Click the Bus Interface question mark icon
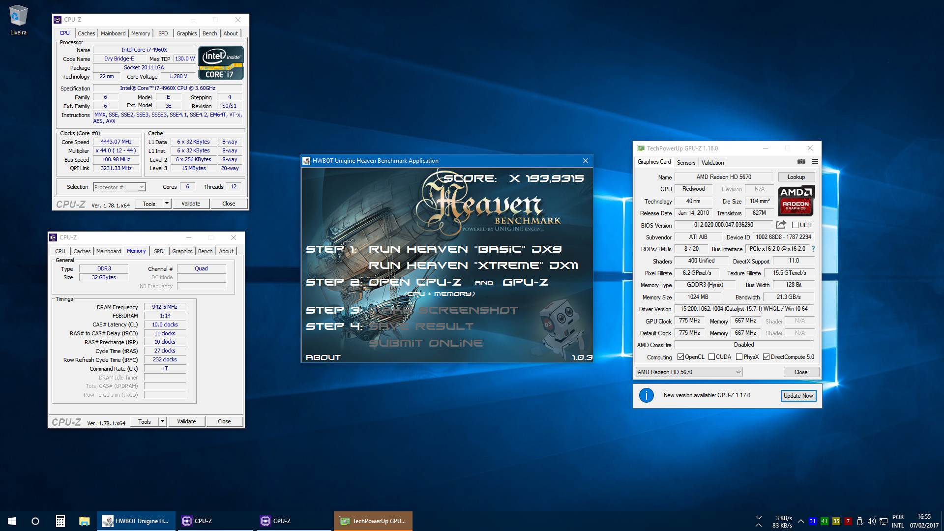Viewport: 944px width, 531px height. [813, 249]
